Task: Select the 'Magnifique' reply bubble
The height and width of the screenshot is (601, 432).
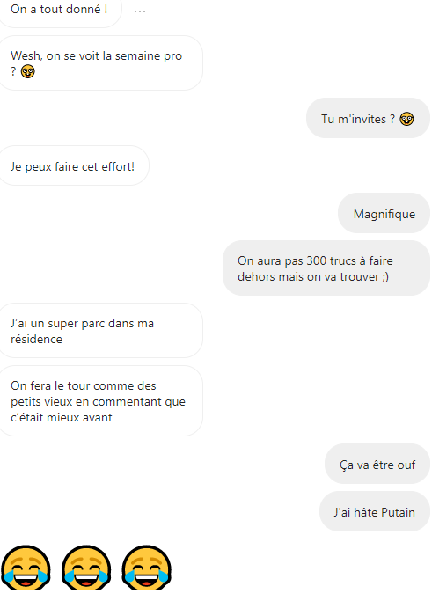Action: click(384, 213)
